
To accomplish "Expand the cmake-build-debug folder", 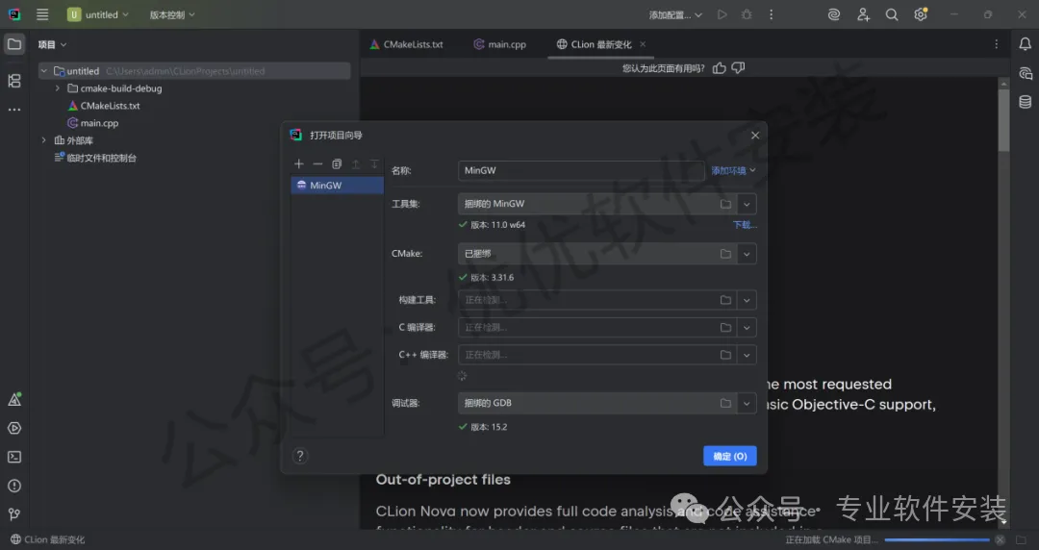I will 58,88.
